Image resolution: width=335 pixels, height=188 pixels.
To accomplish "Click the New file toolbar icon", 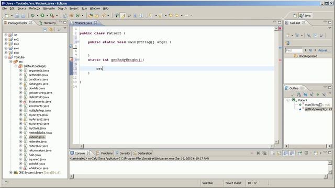I will (x=7, y=16).
